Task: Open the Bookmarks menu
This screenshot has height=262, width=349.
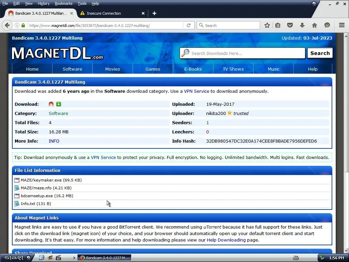Action: 64,3
